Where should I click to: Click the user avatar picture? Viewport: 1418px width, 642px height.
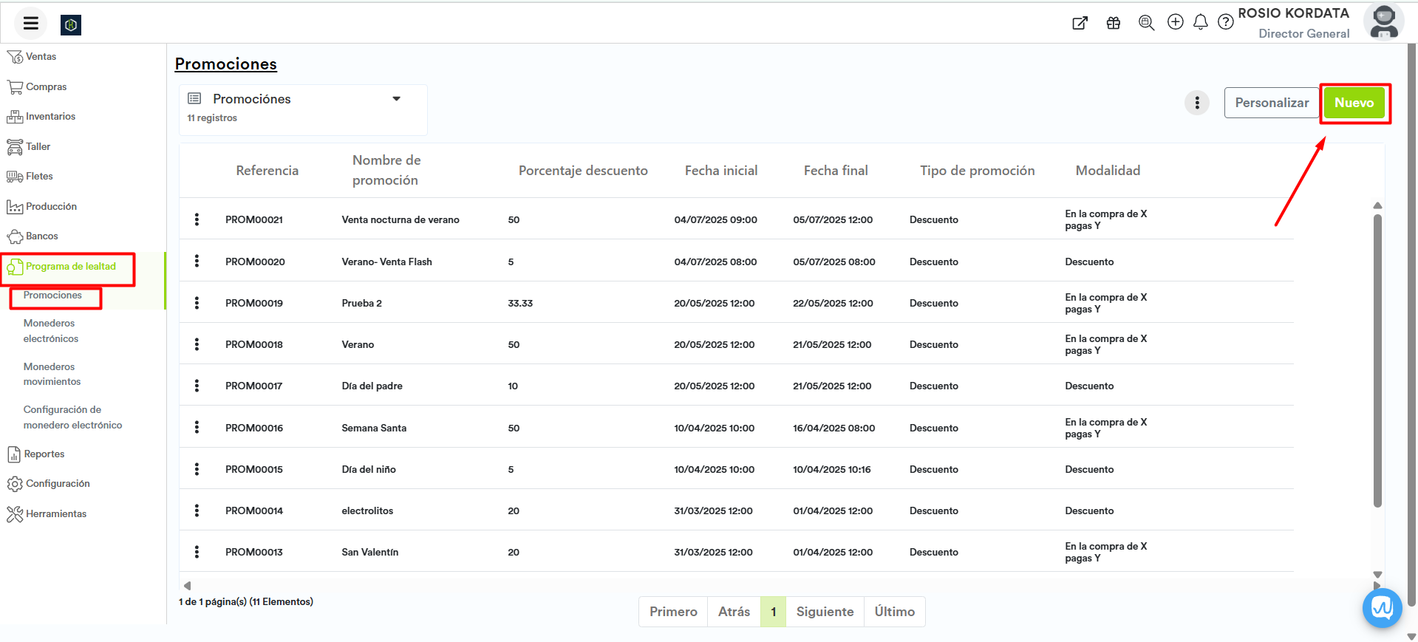(1383, 21)
